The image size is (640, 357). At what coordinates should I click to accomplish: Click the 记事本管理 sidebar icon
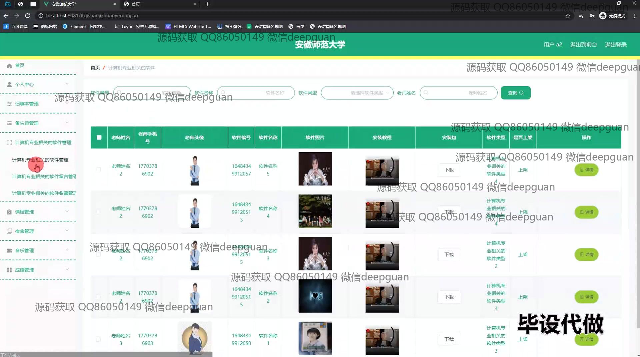[x=9, y=104]
